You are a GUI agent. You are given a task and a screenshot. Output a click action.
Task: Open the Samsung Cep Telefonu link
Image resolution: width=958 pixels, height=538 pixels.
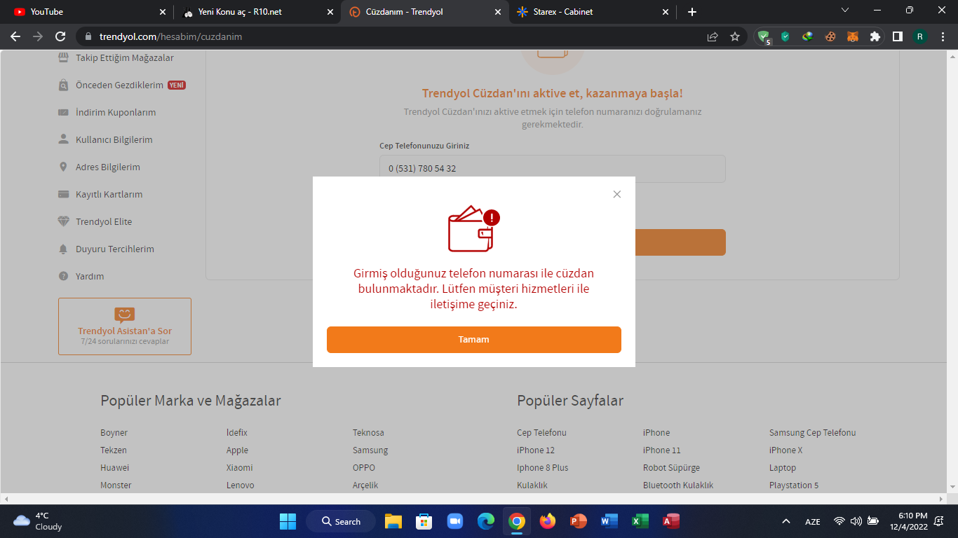[x=813, y=433]
